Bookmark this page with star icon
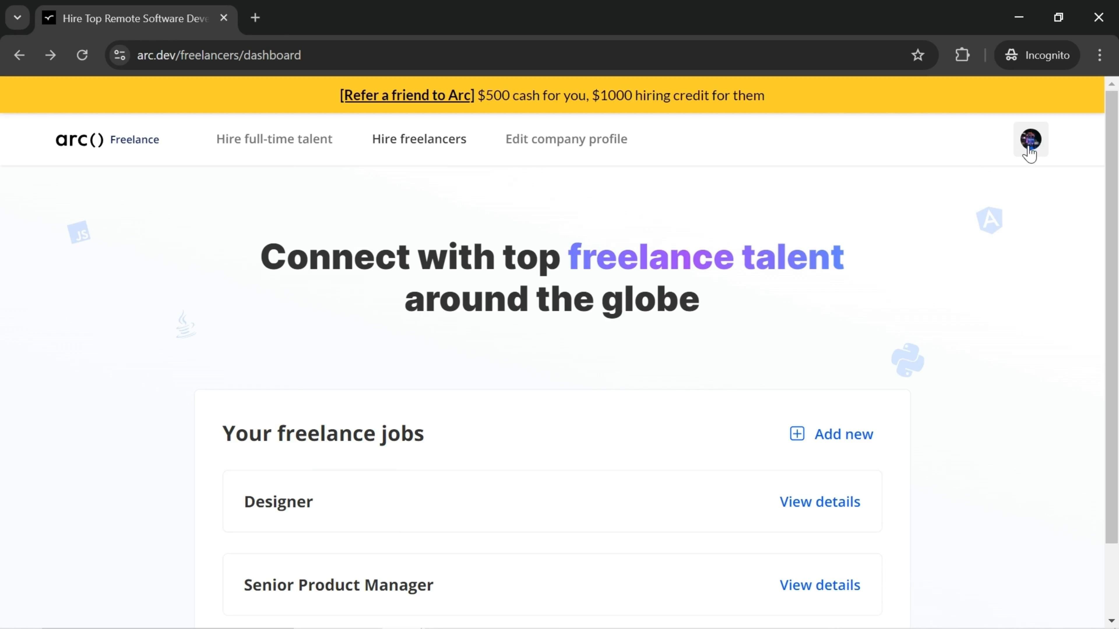This screenshot has width=1119, height=629. pos(917,55)
